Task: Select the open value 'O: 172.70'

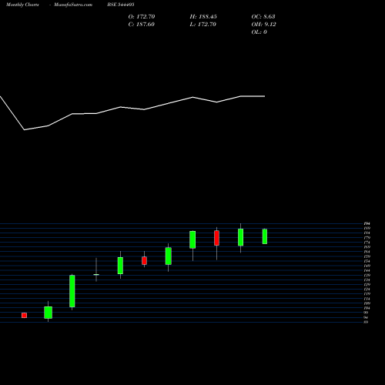Action: pyautogui.click(x=142, y=16)
